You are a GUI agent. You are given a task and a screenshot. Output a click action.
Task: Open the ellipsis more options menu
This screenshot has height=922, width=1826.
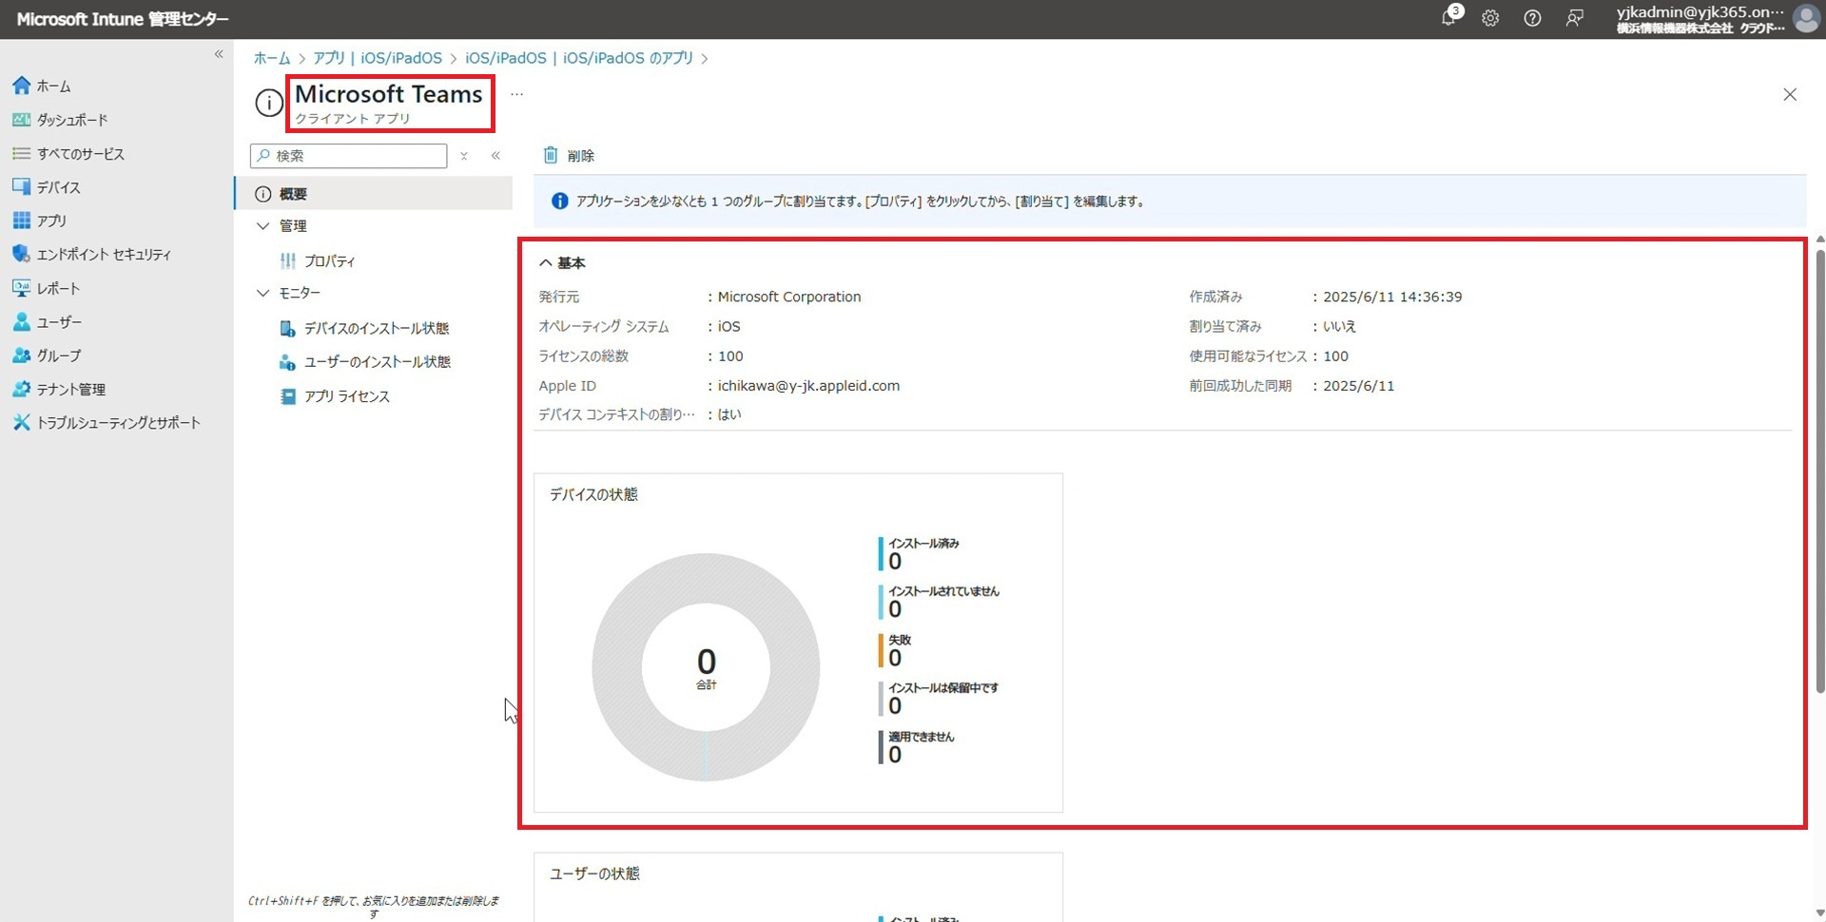(516, 94)
